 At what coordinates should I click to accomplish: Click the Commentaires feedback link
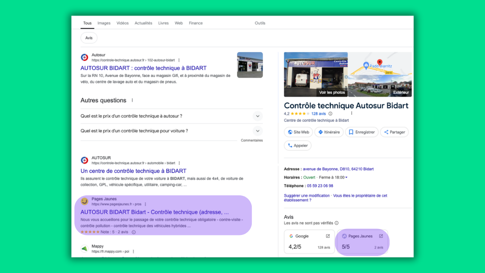[x=252, y=140]
